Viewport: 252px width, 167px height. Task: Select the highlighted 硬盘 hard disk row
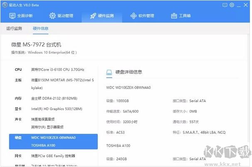(x=53, y=142)
